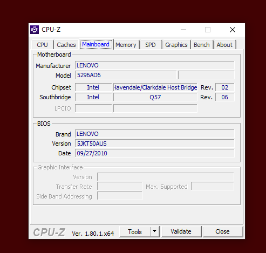Click the first empty LPCIO field

[93, 108]
